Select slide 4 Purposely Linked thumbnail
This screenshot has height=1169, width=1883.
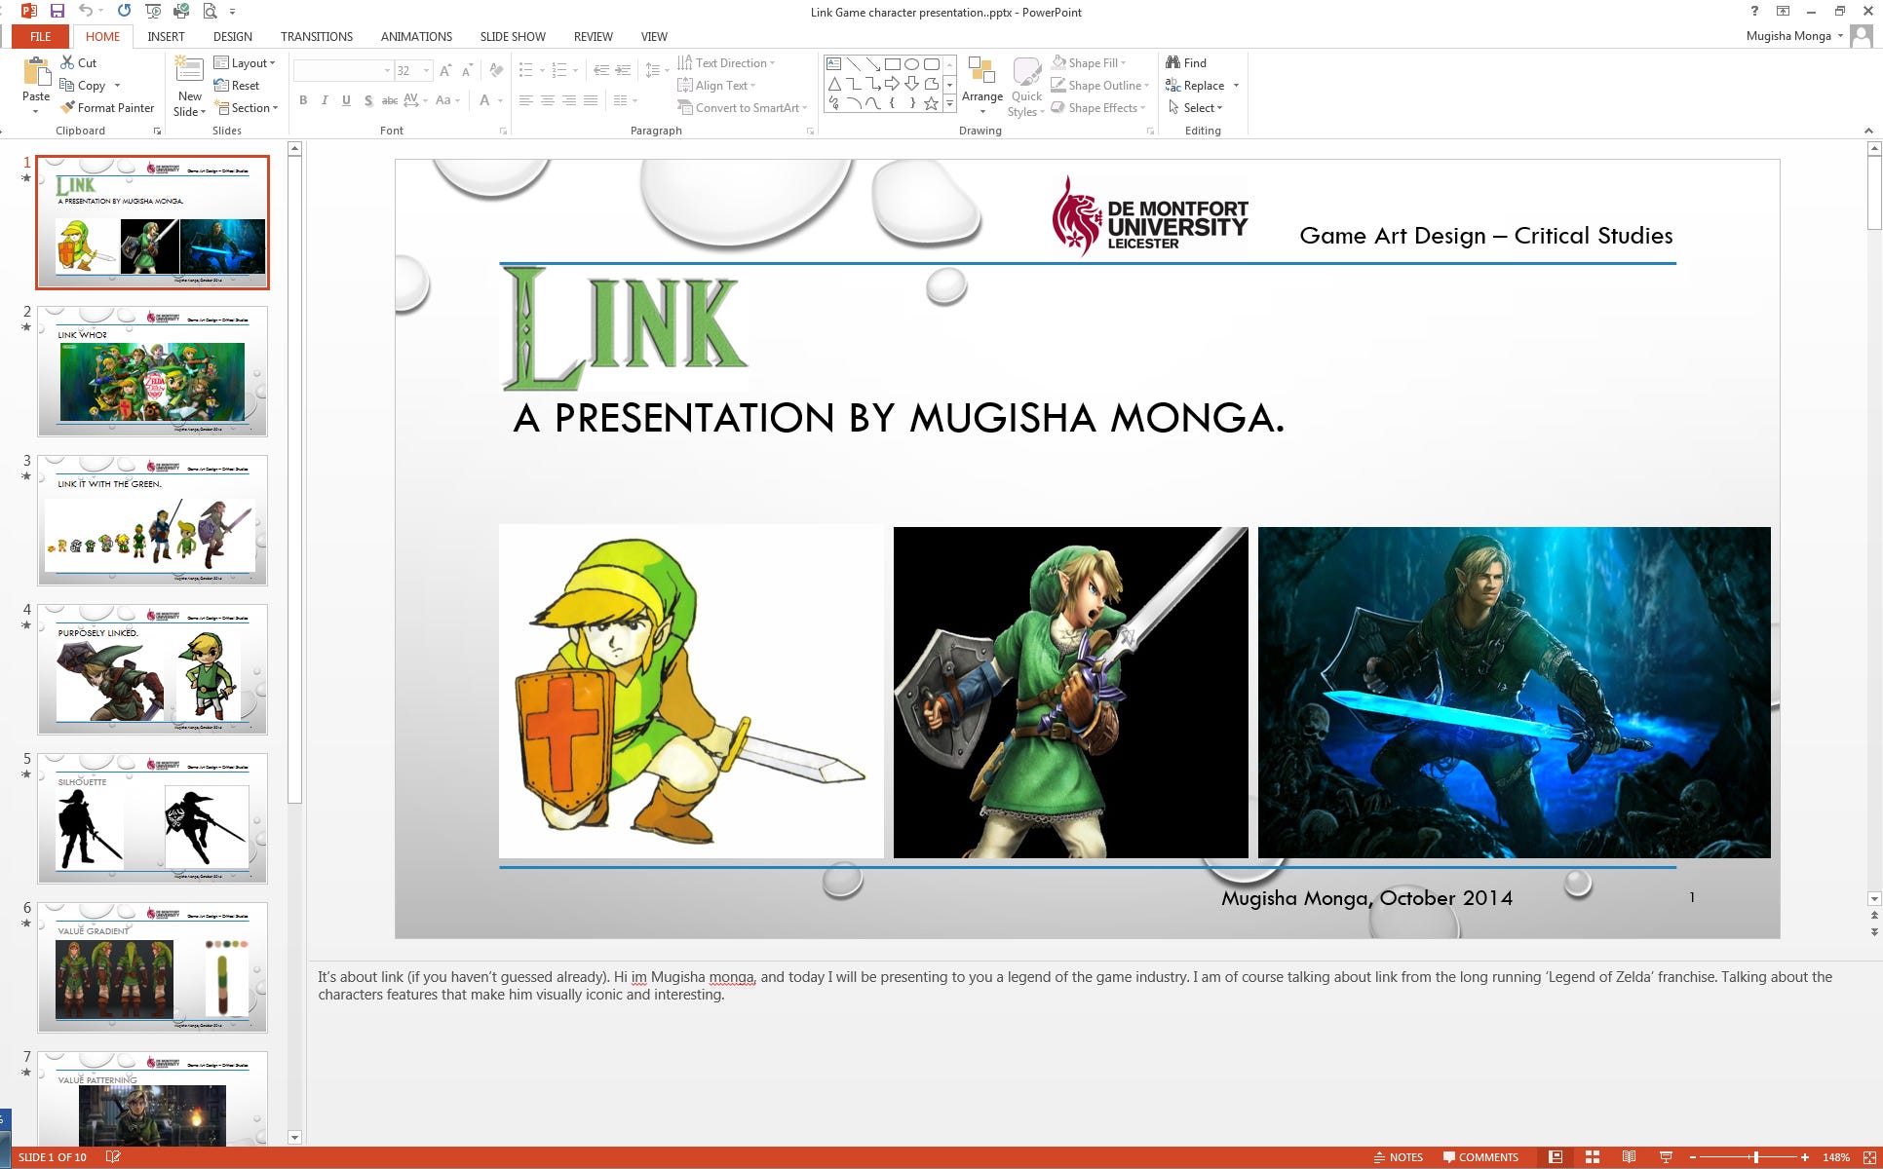point(152,669)
